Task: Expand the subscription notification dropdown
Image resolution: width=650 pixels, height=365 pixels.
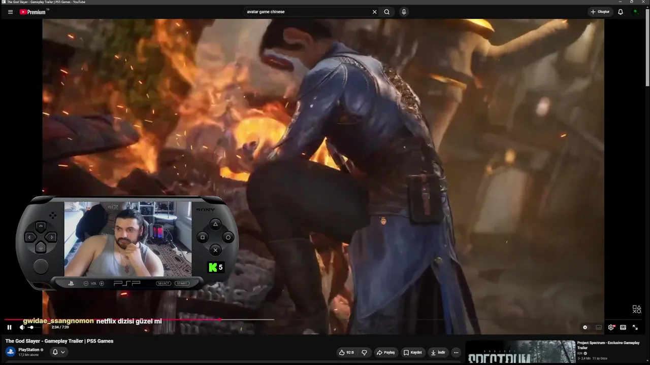Action: click(x=59, y=352)
